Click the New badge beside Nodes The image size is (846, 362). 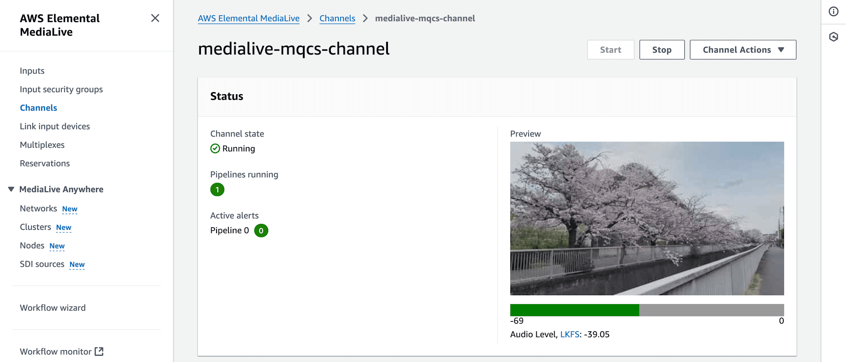57,246
